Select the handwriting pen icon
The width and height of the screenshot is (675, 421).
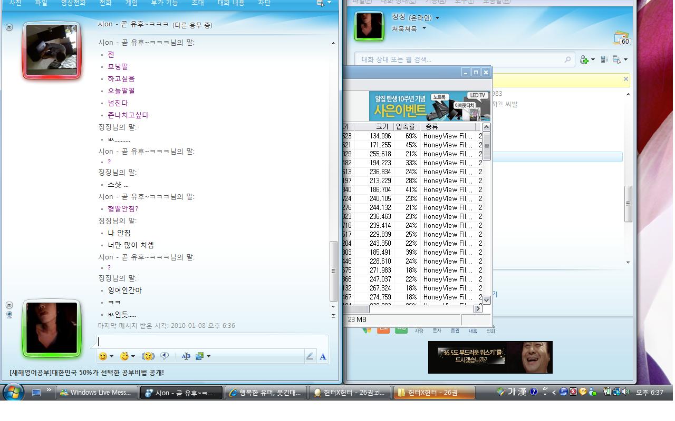point(310,357)
